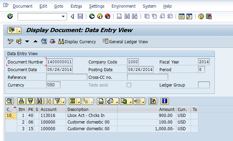The width and height of the screenshot is (233, 141).
Task: Click the Sort ascending icon in grid toolbar
Action: click(x=22, y=101)
